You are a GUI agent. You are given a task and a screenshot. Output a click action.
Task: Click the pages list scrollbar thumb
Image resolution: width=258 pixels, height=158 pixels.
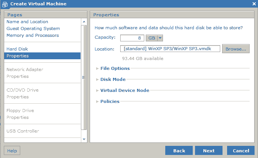tap(84, 77)
